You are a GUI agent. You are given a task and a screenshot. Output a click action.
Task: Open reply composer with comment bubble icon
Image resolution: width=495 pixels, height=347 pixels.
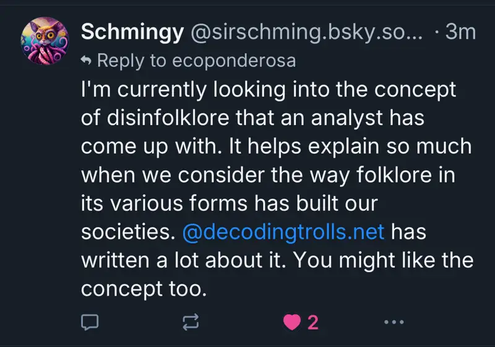click(x=90, y=322)
